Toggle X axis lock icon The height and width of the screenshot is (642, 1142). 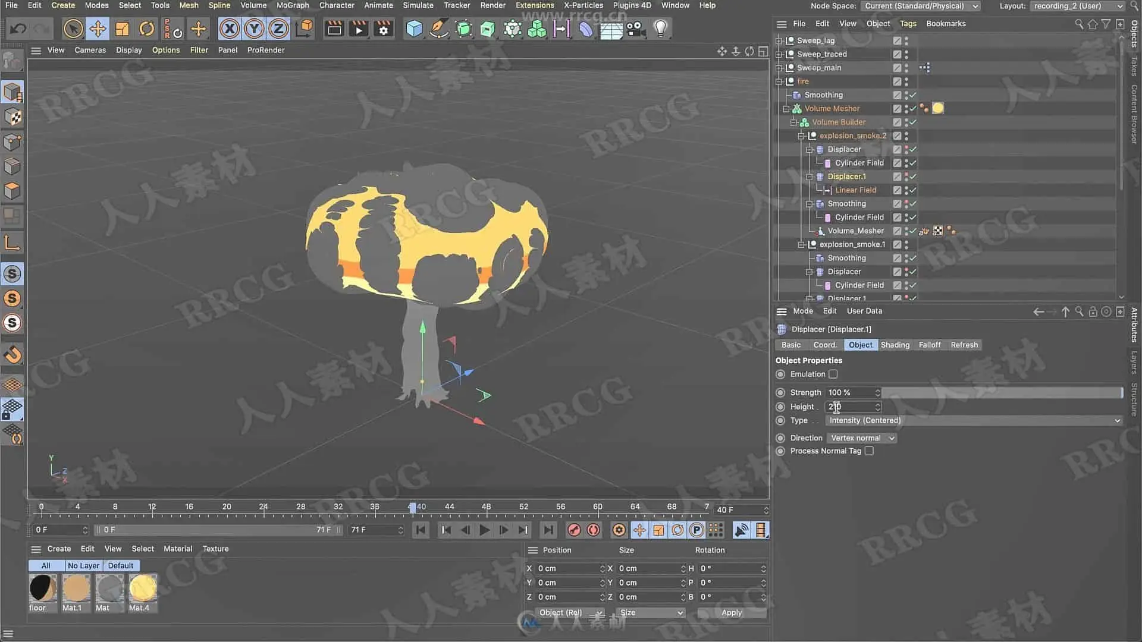point(230,29)
